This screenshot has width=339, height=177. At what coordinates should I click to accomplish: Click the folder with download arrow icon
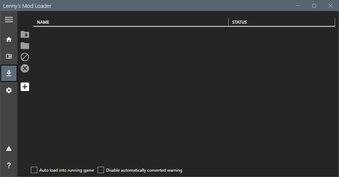[x=25, y=34]
